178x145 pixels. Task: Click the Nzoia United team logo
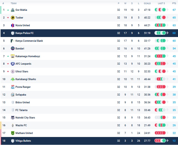(12, 25)
